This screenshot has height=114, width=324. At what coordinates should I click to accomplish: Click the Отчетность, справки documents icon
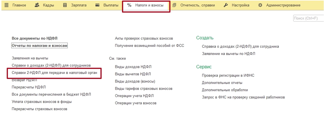click(175, 5)
